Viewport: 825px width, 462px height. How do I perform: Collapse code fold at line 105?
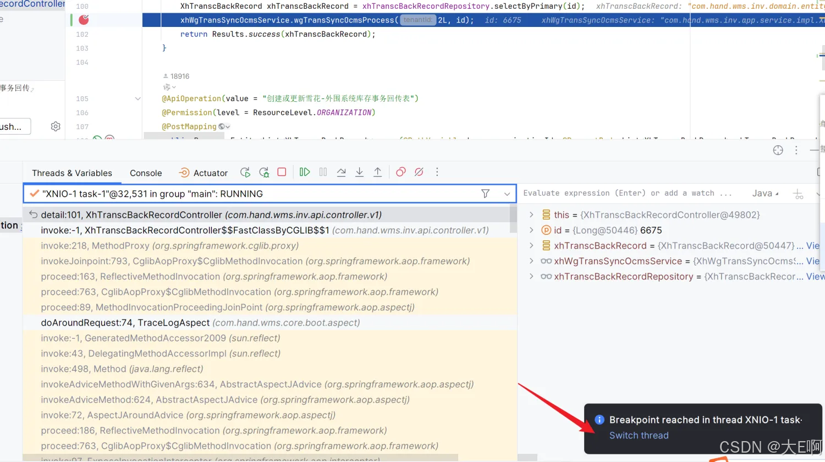137,98
